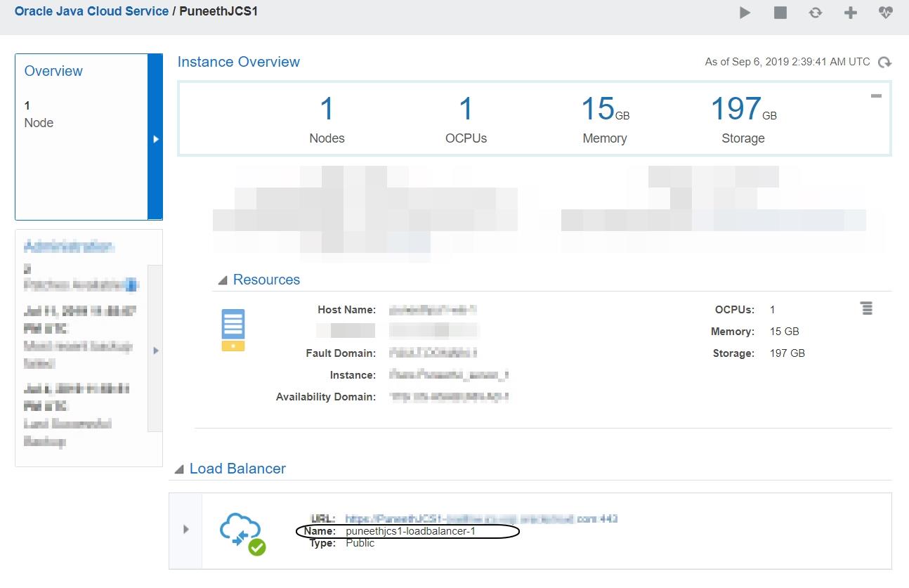The image size is (909, 588).
Task: Expand the Administration tile side arrow
Action: pyautogui.click(x=156, y=350)
